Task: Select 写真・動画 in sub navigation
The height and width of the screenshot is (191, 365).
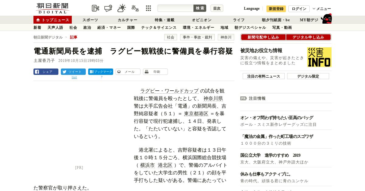Action: (x=282, y=28)
